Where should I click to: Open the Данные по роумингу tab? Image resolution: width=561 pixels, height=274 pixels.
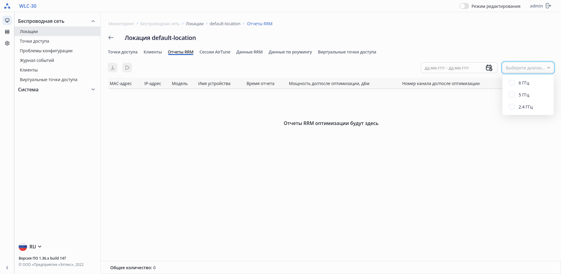click(290, 52)
